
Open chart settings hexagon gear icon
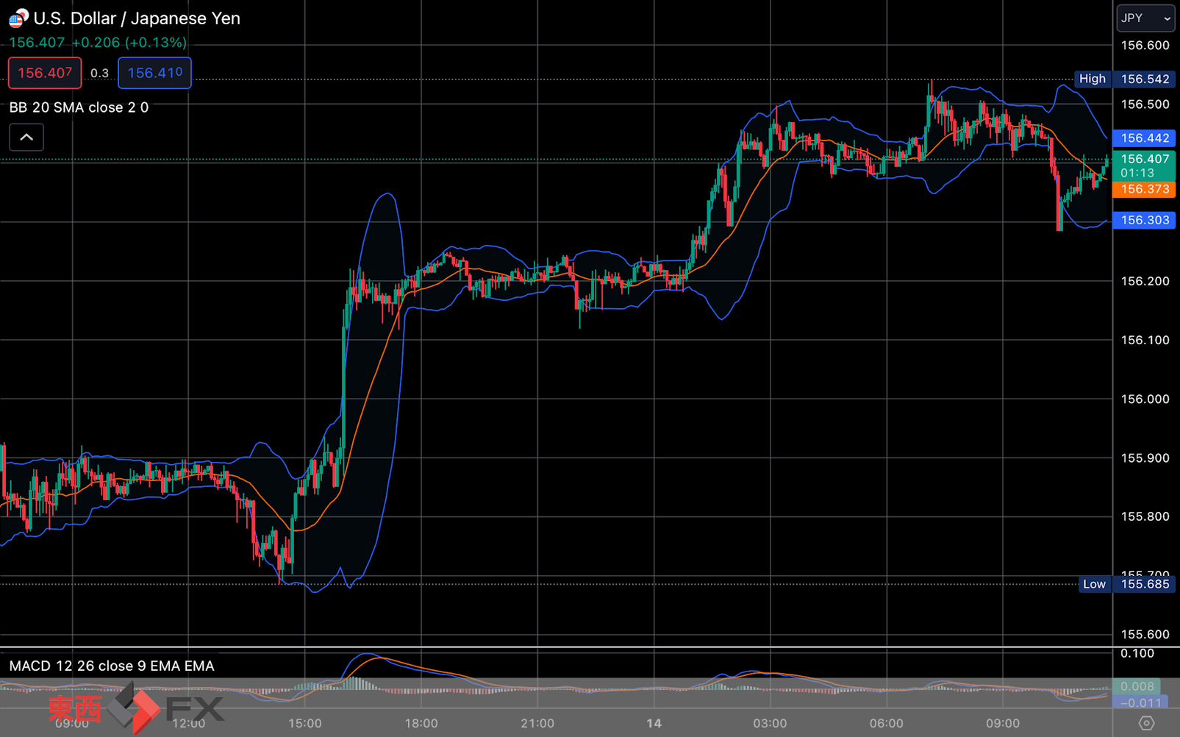1146,724
